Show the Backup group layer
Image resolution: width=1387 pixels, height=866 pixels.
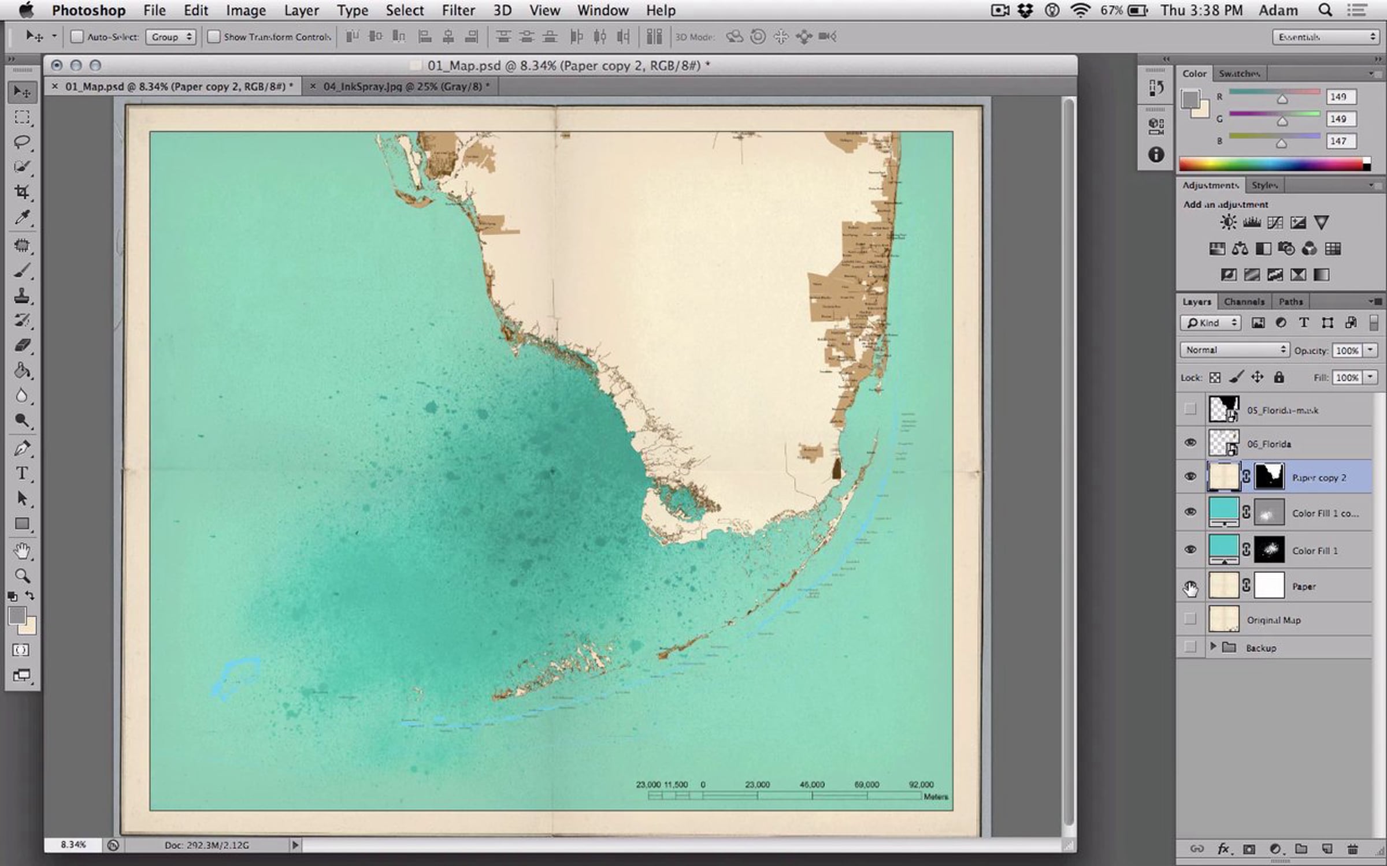(1190, 647)
